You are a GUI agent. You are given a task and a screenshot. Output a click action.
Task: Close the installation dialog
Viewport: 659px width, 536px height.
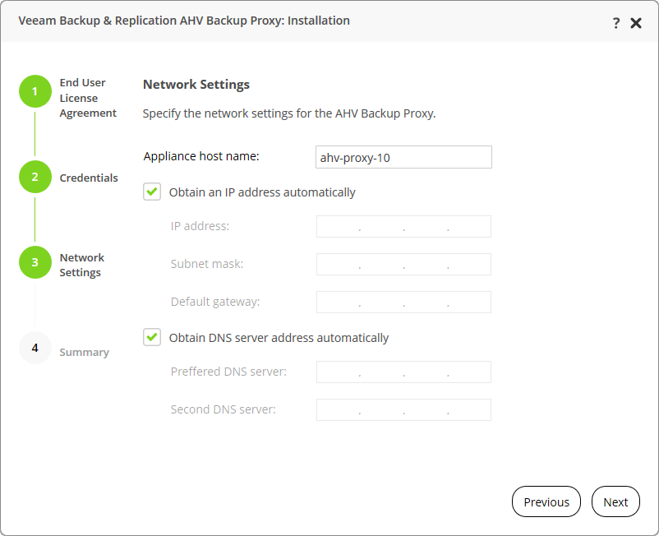tap(636, 23)
